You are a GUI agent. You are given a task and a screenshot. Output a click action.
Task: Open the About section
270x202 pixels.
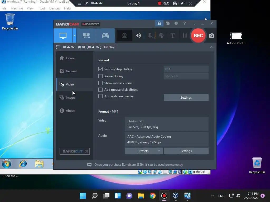(74, 111)
